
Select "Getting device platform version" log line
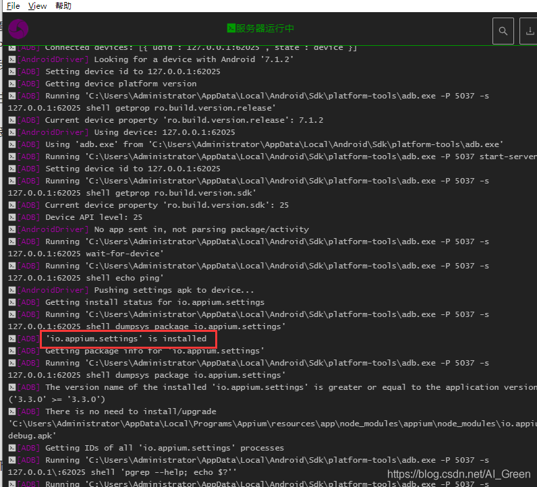click(x=121, y=84)
